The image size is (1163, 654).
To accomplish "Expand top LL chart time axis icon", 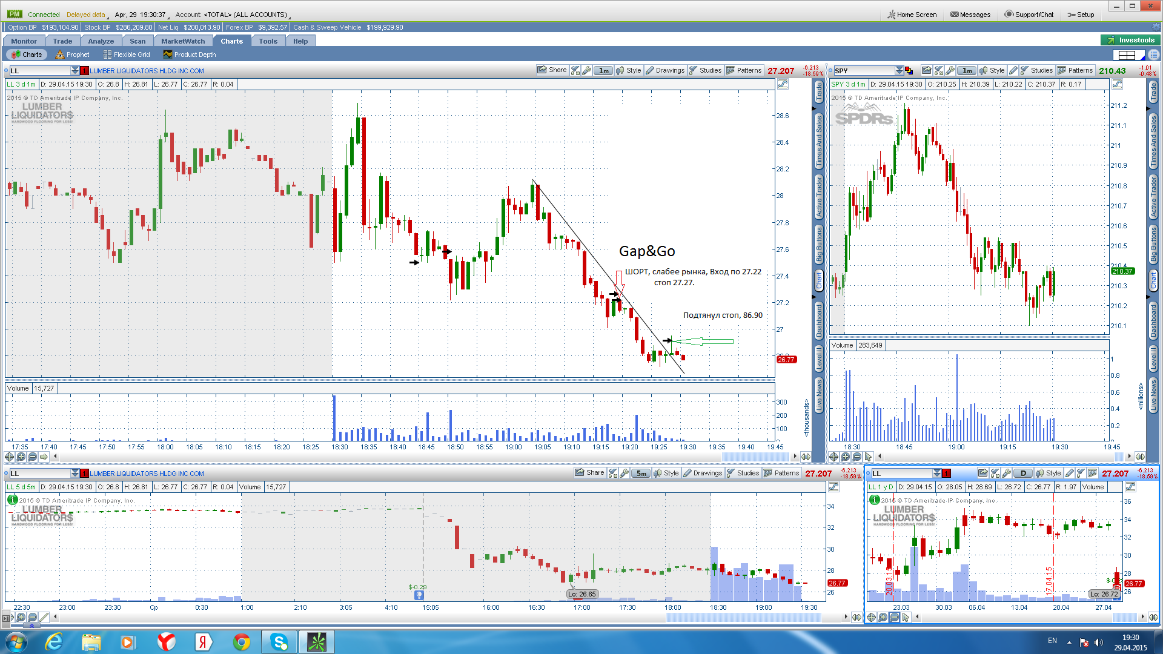I will pyautogui.click(x=806, y=457).
